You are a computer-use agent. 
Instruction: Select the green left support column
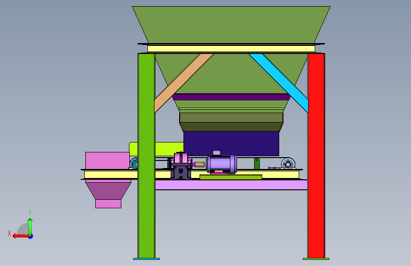click(x=146, y=156)
